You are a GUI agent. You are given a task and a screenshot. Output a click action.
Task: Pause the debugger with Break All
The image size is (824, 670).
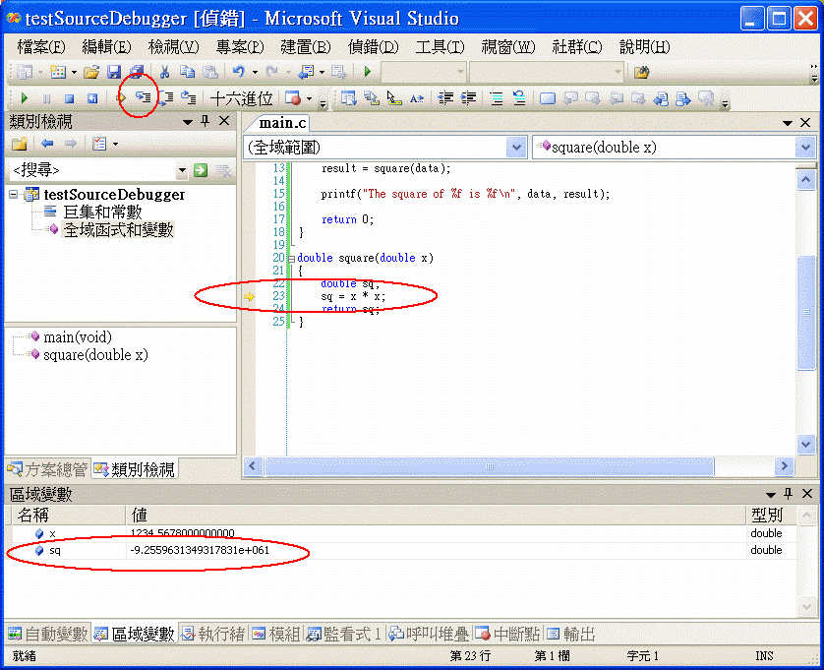47,98
